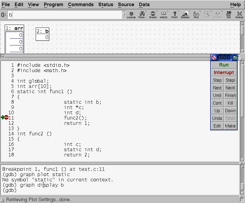Close the DDD command tool panel
This screenshot has height=203, width=245.
(214, 58)
